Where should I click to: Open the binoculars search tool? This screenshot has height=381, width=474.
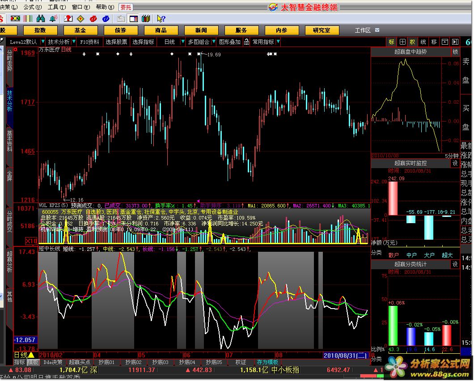point(41,19)
